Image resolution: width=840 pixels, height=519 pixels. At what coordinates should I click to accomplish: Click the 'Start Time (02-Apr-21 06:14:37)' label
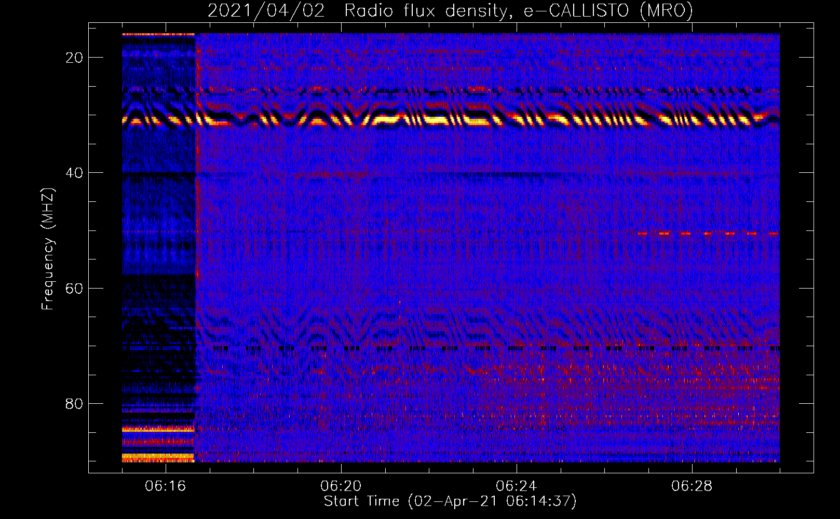coord(450,501)
